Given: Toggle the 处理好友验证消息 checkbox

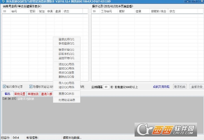Looking at the screenshot, I should [x=31, y=86].
